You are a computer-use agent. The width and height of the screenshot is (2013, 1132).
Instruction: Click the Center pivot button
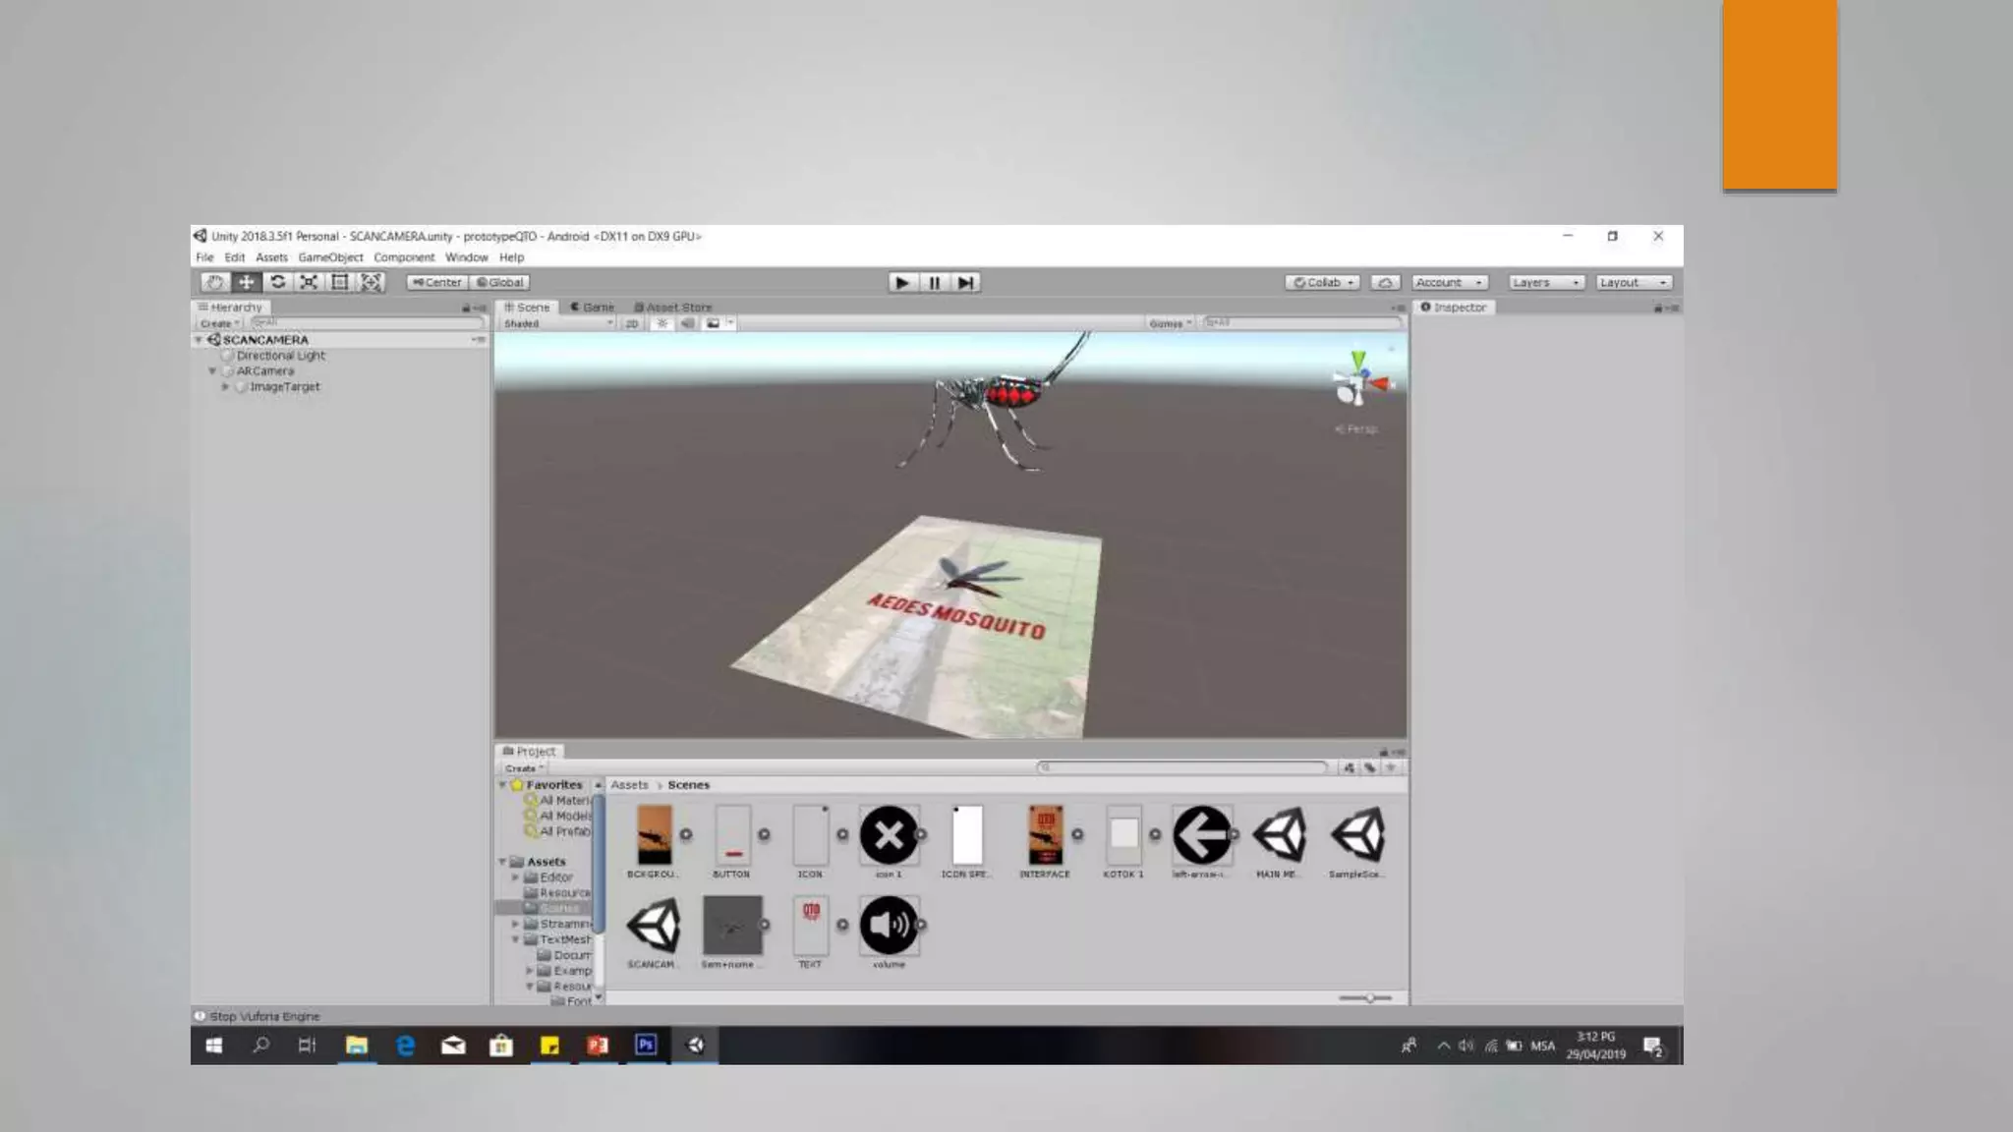(x=437, y=283)
